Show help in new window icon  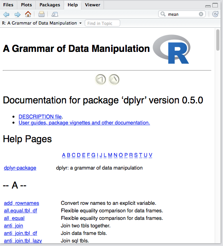tap(55, 14)
